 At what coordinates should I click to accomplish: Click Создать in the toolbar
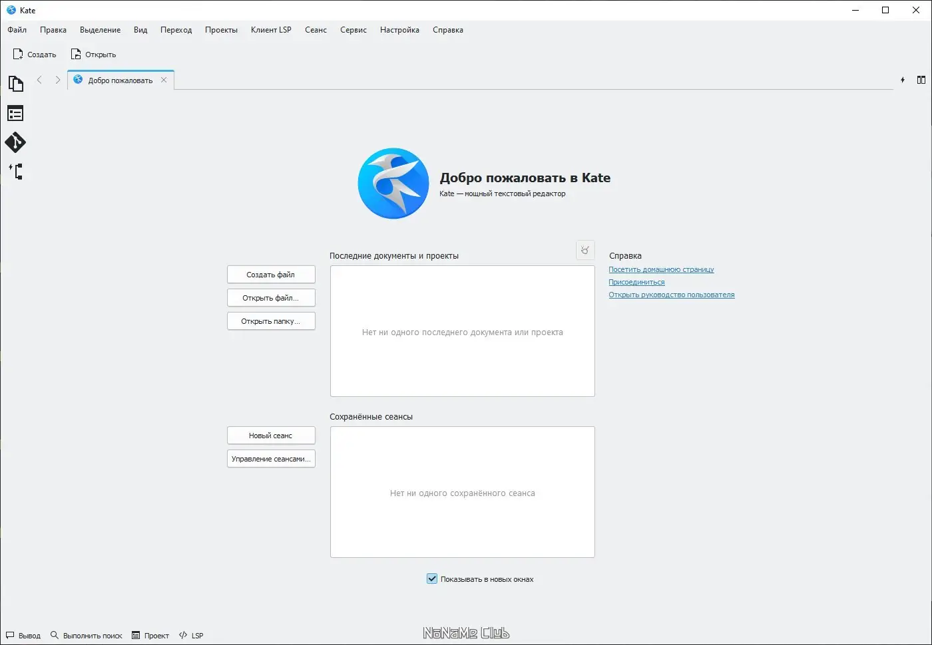coord(35,55)
